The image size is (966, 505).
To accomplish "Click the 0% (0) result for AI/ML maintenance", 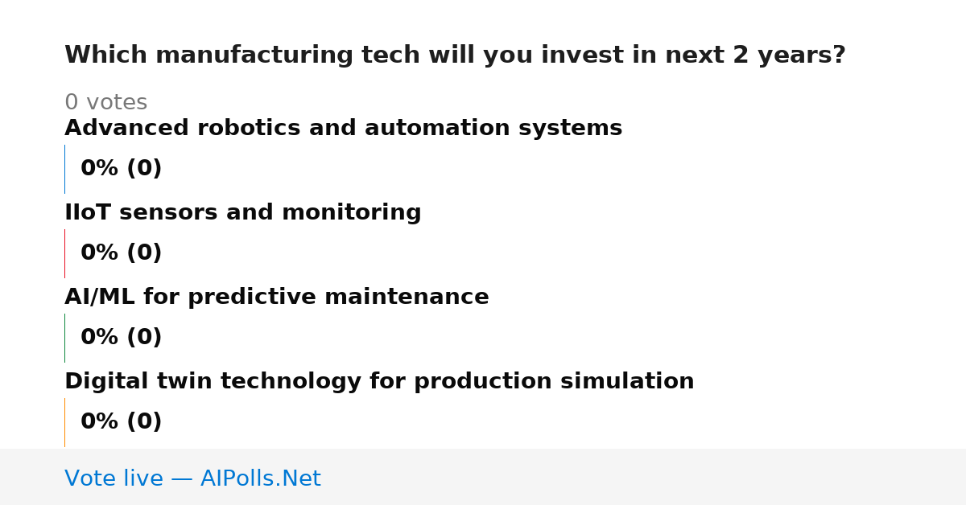I will pos(121,338).
